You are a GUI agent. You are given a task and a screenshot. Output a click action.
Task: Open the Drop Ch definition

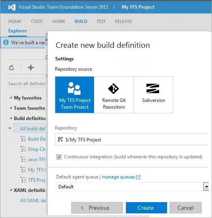point(37,149)
